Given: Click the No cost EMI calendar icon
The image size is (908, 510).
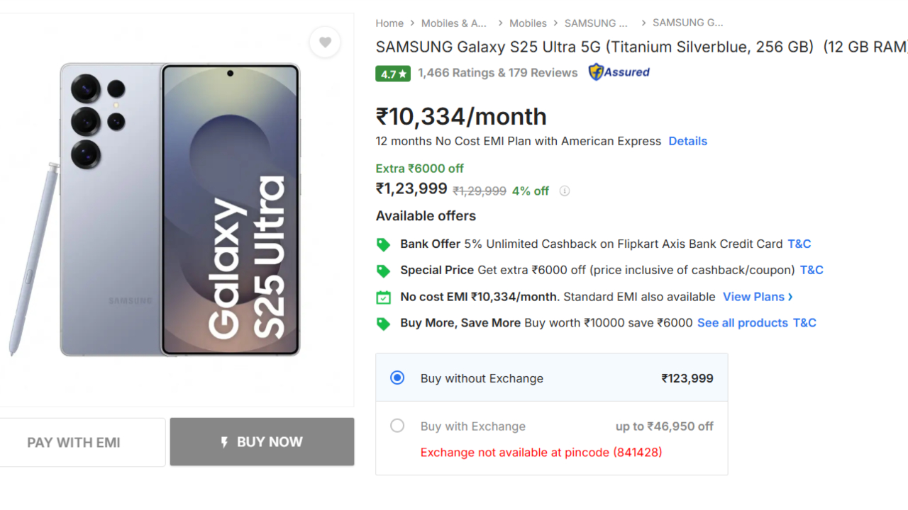Looking at the screenshot, I should pyautogui.click(x=383, y=297).
